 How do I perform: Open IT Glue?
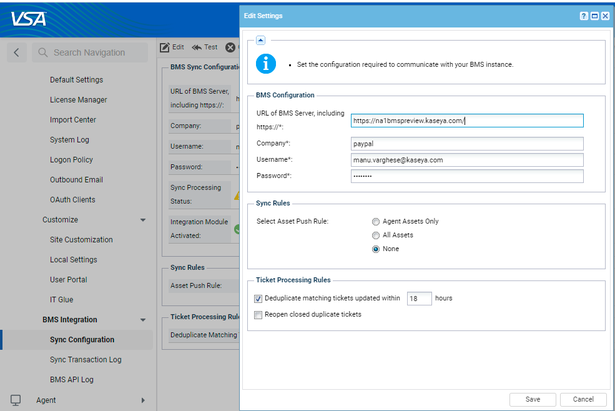62,300
